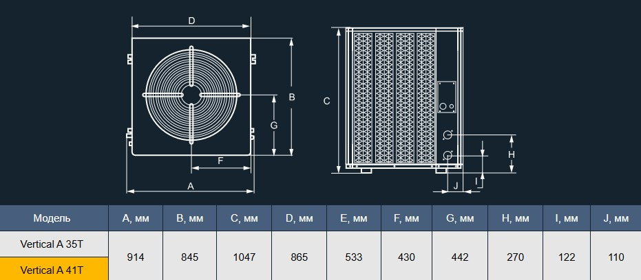This screenshot has height=280, width=641.
Task: Click the 270 value under H, мм
Action: pos(515,257)
